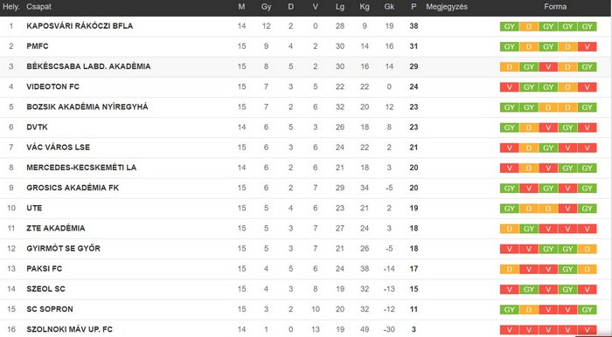The height and width of the screenshot is (337, 612).
Task: Select the Forma column header
Action: click(555, 7)
